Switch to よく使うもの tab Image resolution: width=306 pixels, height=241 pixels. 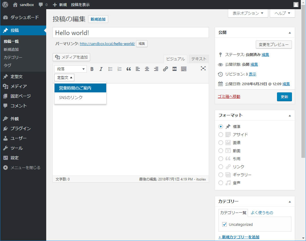tap(262, 213)
